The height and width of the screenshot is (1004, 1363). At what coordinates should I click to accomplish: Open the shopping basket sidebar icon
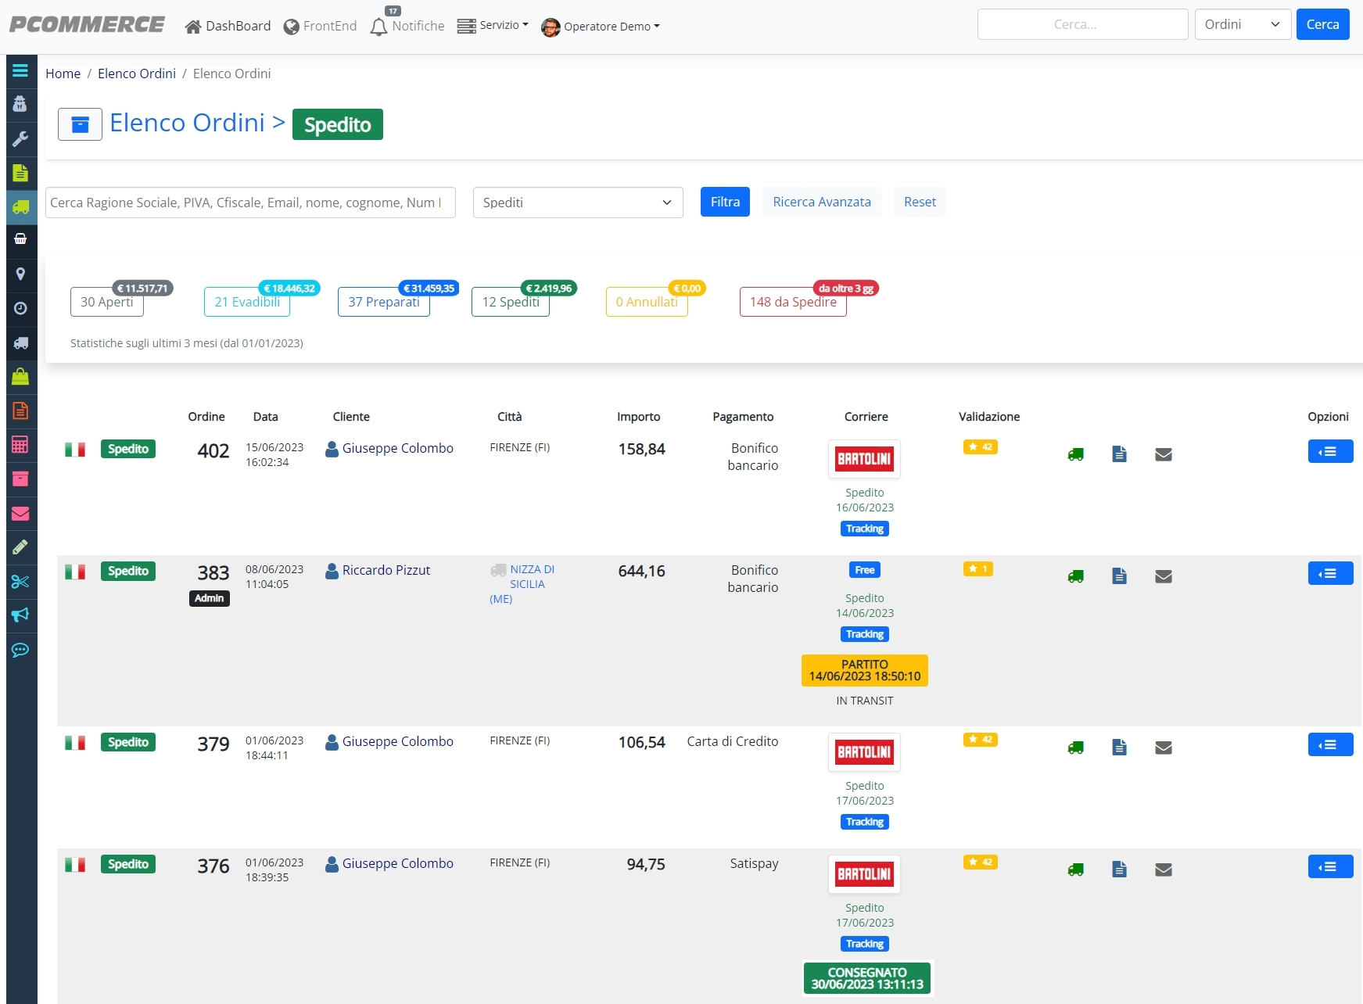(20, 238)
